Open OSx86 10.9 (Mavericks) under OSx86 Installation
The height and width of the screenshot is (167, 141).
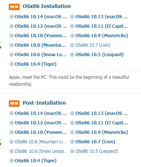(x=102, y=36)
